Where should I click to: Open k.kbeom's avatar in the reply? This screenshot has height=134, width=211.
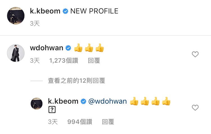tap(37, 104)
